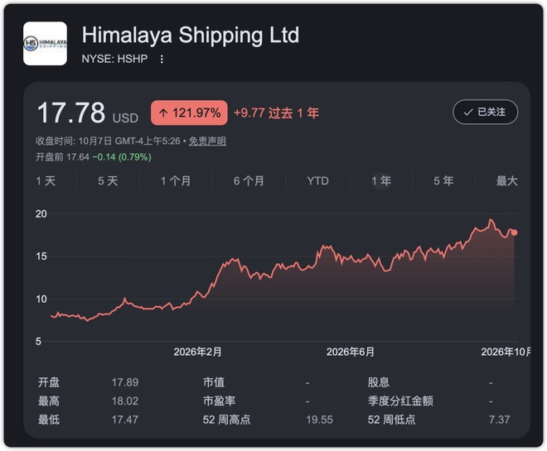Click the 52 周低点 value 7.37

499,420
